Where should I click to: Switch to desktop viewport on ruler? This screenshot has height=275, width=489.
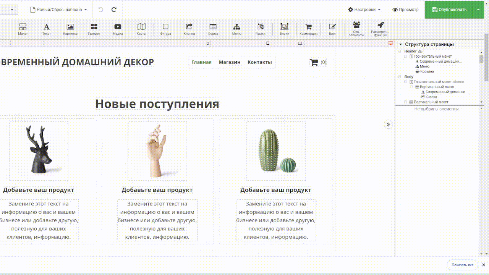(x=390, y=43)
